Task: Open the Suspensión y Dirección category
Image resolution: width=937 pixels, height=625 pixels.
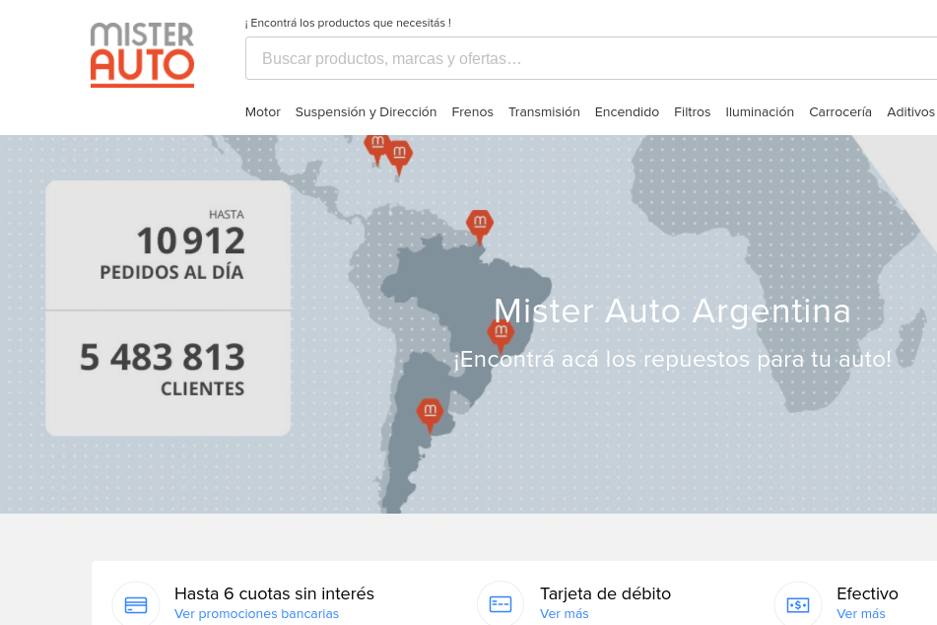Action: point(366,112)
